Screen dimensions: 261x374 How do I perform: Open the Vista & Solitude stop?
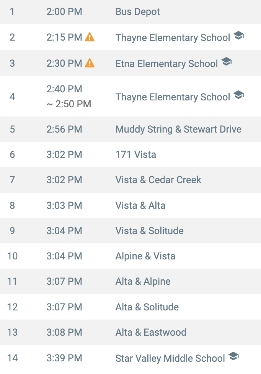[x=130, y=231]
